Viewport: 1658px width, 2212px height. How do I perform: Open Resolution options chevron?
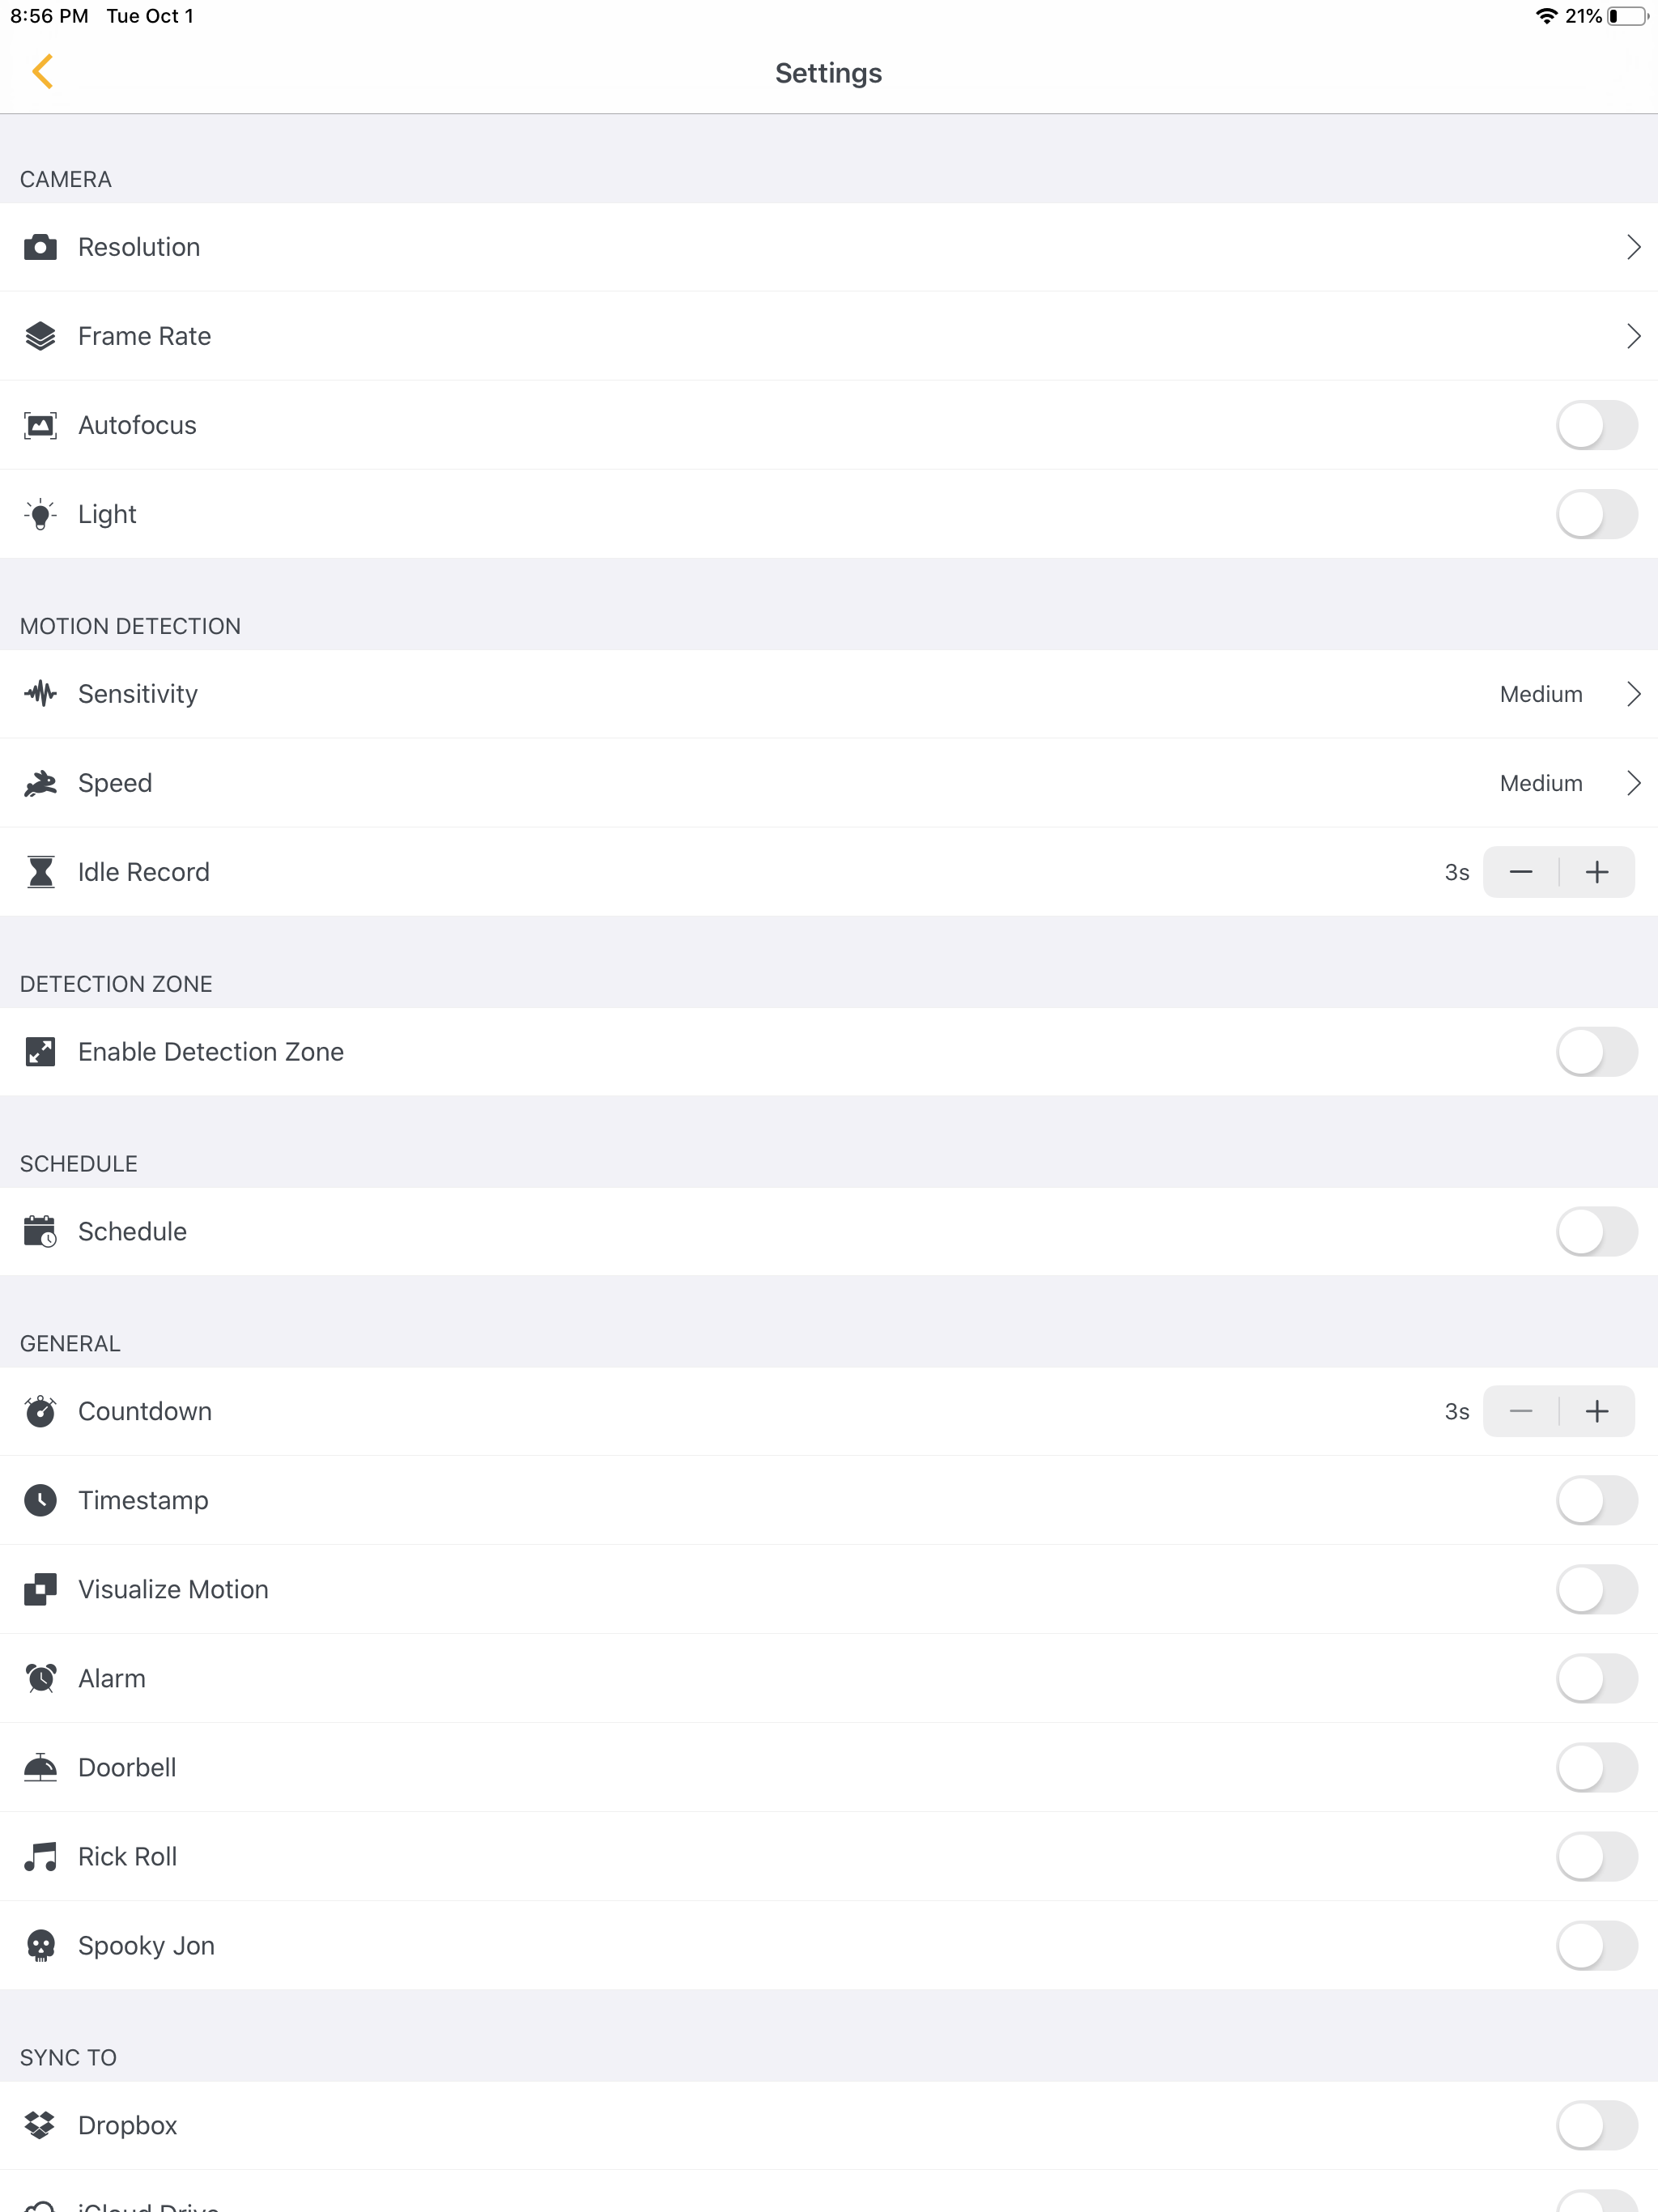[1633, 247]
